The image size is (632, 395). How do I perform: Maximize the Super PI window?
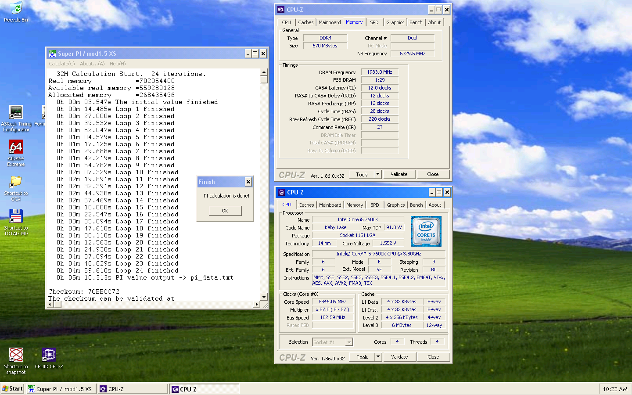click(255, 54)
